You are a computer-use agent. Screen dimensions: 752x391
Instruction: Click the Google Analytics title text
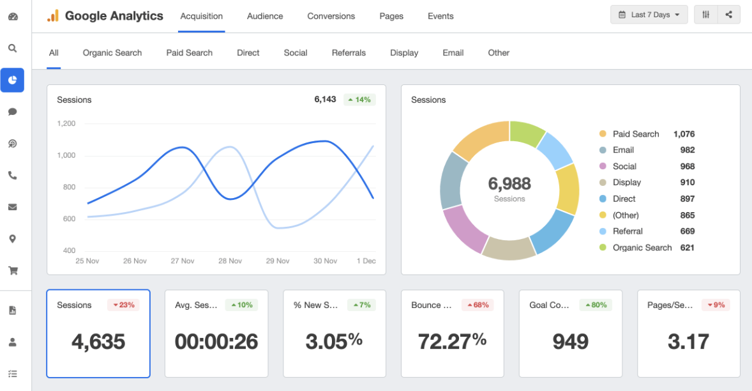point(114,16)
